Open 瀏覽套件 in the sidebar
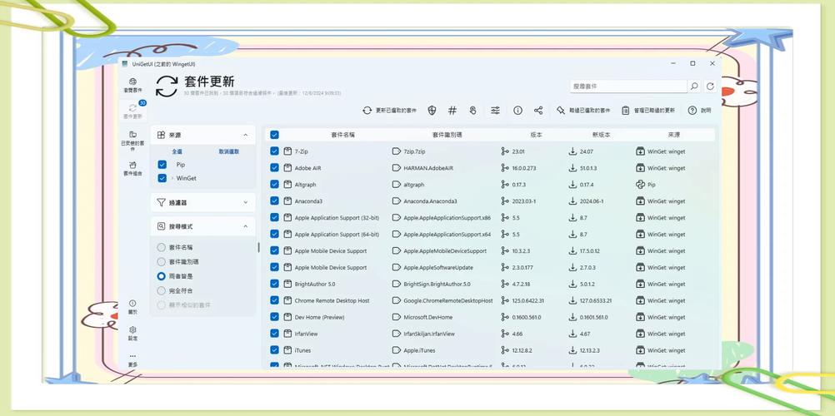 132,85
